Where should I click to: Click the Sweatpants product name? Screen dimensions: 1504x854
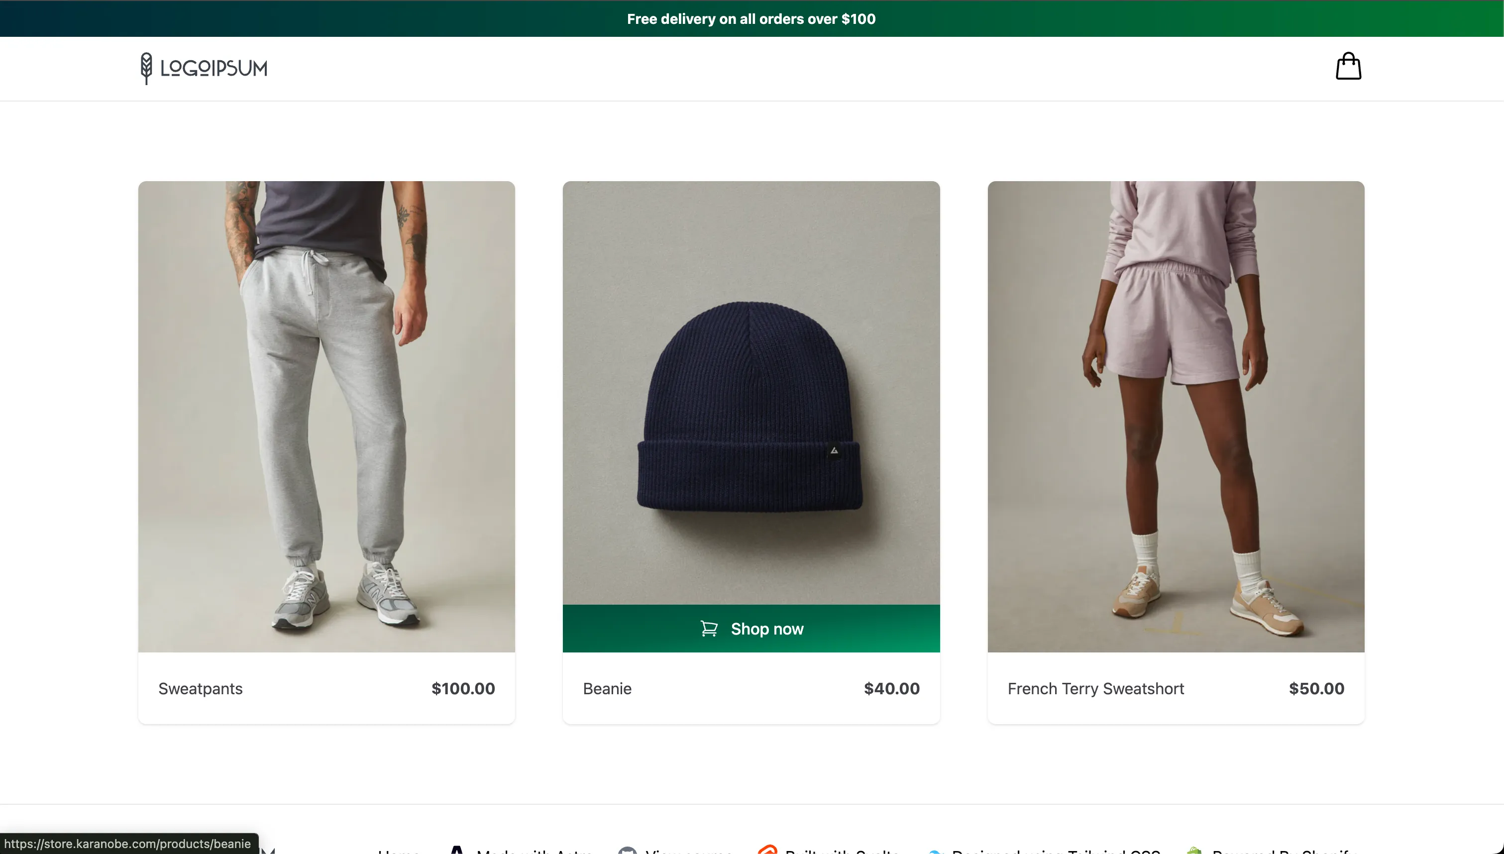click(x=201, y=689)
